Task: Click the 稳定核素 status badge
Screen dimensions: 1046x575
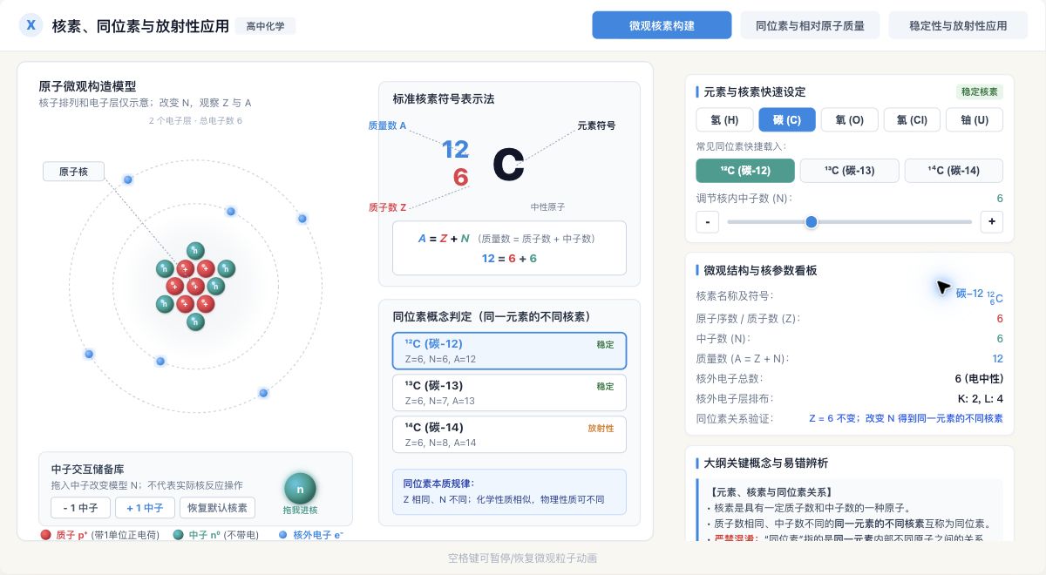Action: 980,91
